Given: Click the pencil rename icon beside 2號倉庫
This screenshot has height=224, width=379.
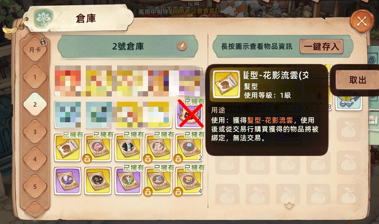Looking at the screenshot, I should pos(182,46).
